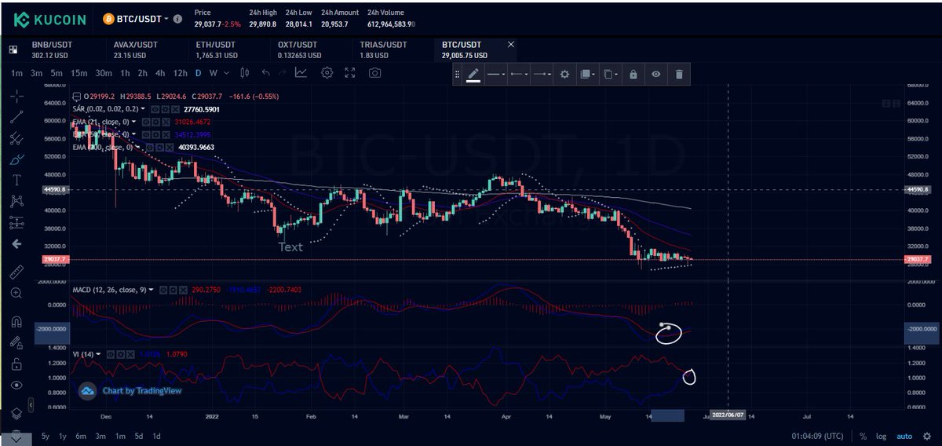Image resolution: width=942 pixels, height=446 pixels.
Task: Open settings for EMA 21 indicator
Action: click(156, 122)
